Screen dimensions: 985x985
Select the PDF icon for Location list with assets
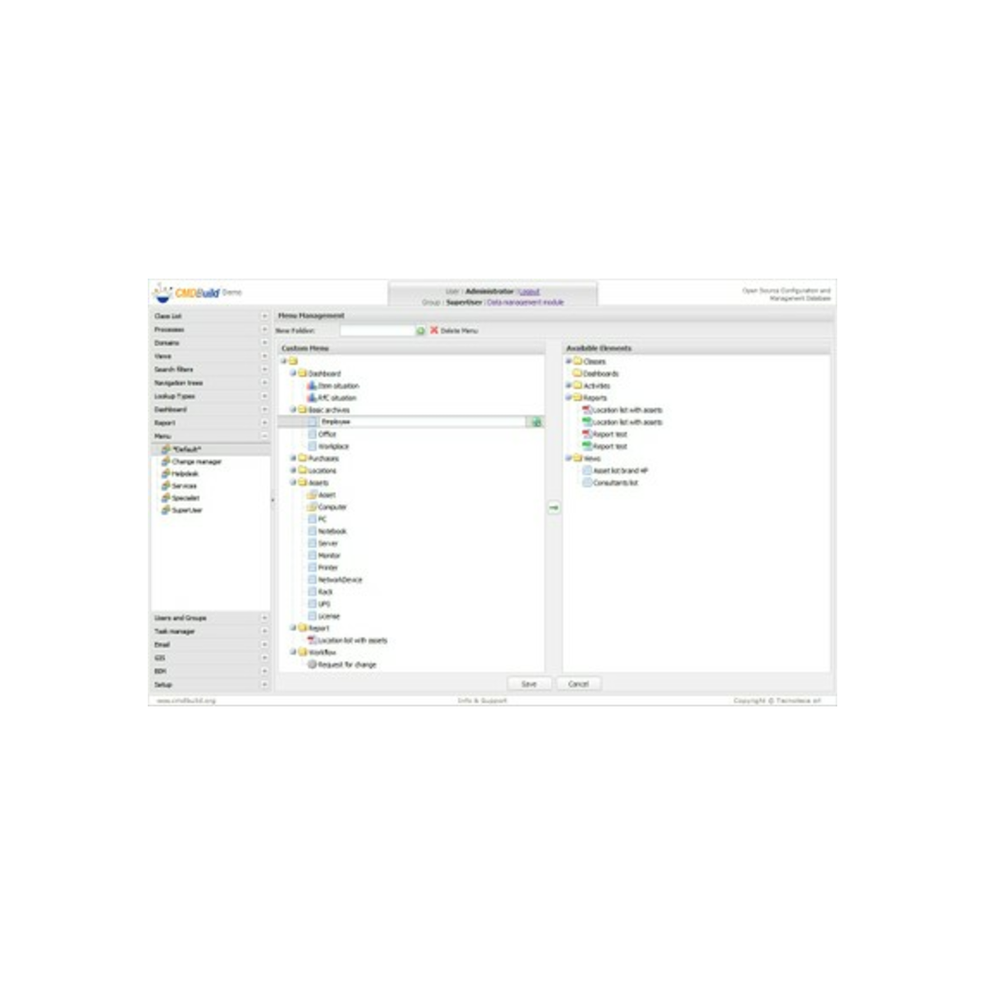pos(586,410)
